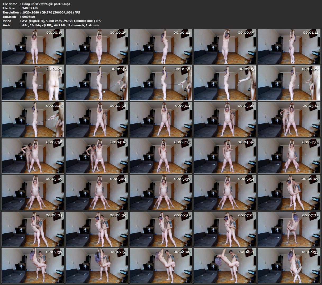This screenshot has height=285, width=322.
Task: Open the thumbnail stamped 00:00:15
Action: [x=33, y=46]
